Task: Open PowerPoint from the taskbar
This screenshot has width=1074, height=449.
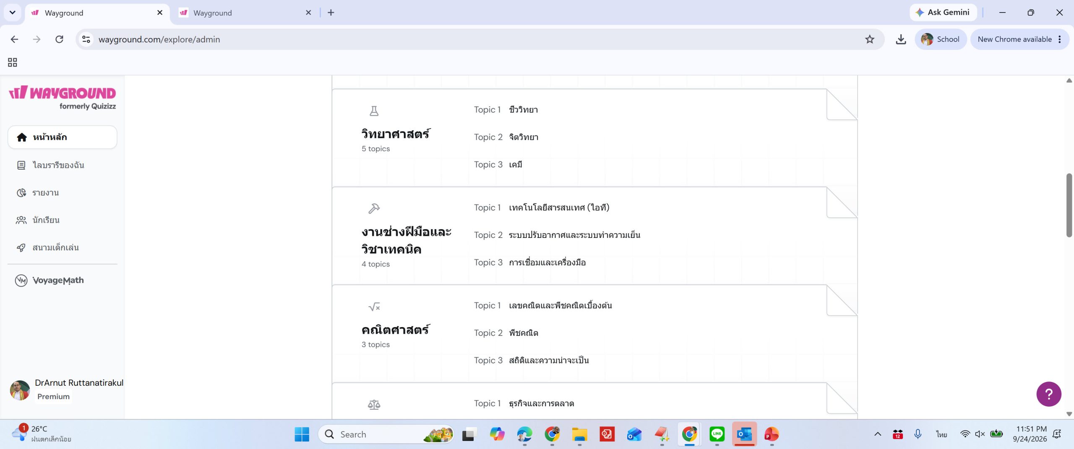Action: pyautogui.click(x=772, y=434)
